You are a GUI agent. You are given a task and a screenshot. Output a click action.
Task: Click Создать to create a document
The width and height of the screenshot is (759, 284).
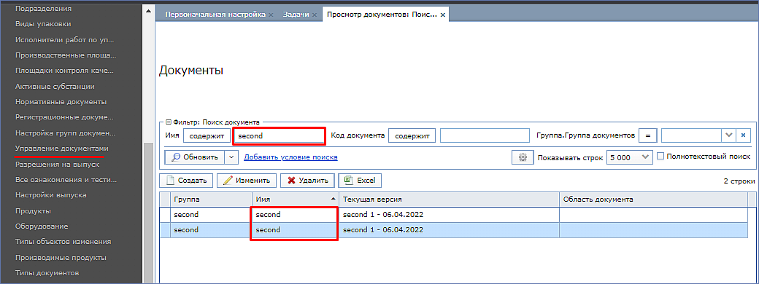(x=186, y=180)
